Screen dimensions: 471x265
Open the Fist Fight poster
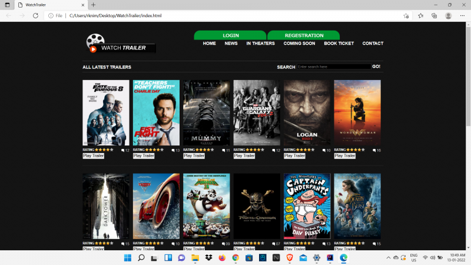coord(156,112)
